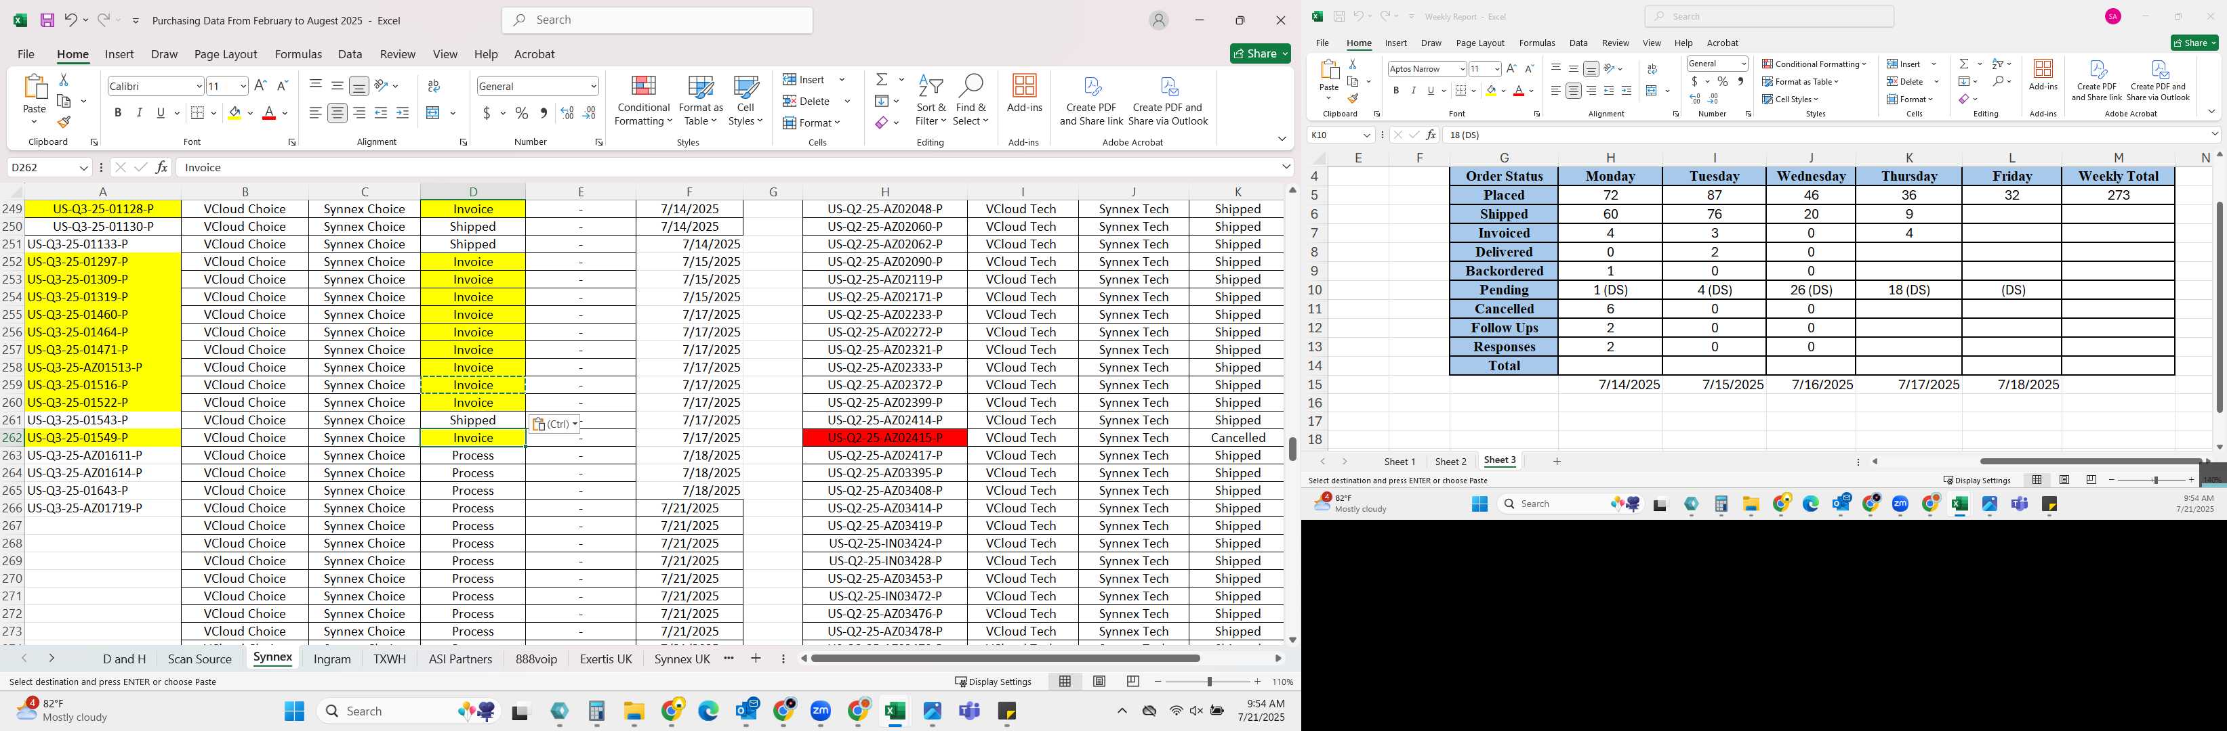Increase decimal places in Purchasing Data window
2227x731 pixels.
[x=567, y=113]
